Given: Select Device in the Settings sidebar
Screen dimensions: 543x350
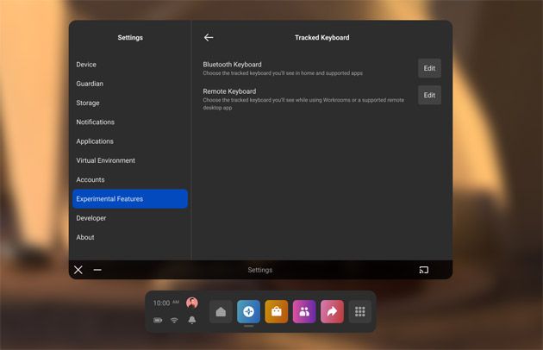Looking at the screenshot, I should tap(86, 65).
